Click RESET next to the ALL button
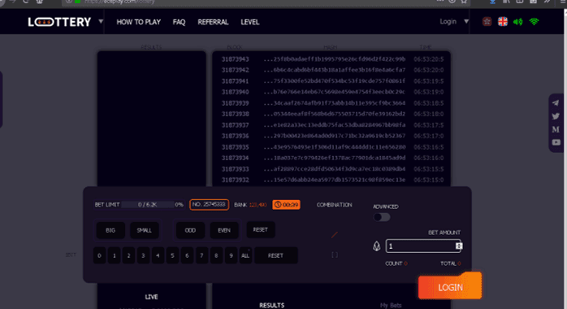Screen dimensions: 567x309 (275, 255)
